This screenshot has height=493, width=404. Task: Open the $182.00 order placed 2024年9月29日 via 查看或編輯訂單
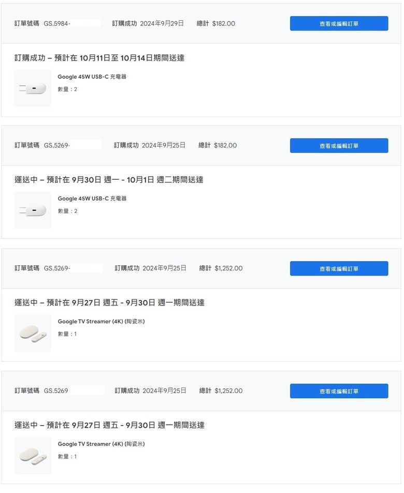click(339, 24)
